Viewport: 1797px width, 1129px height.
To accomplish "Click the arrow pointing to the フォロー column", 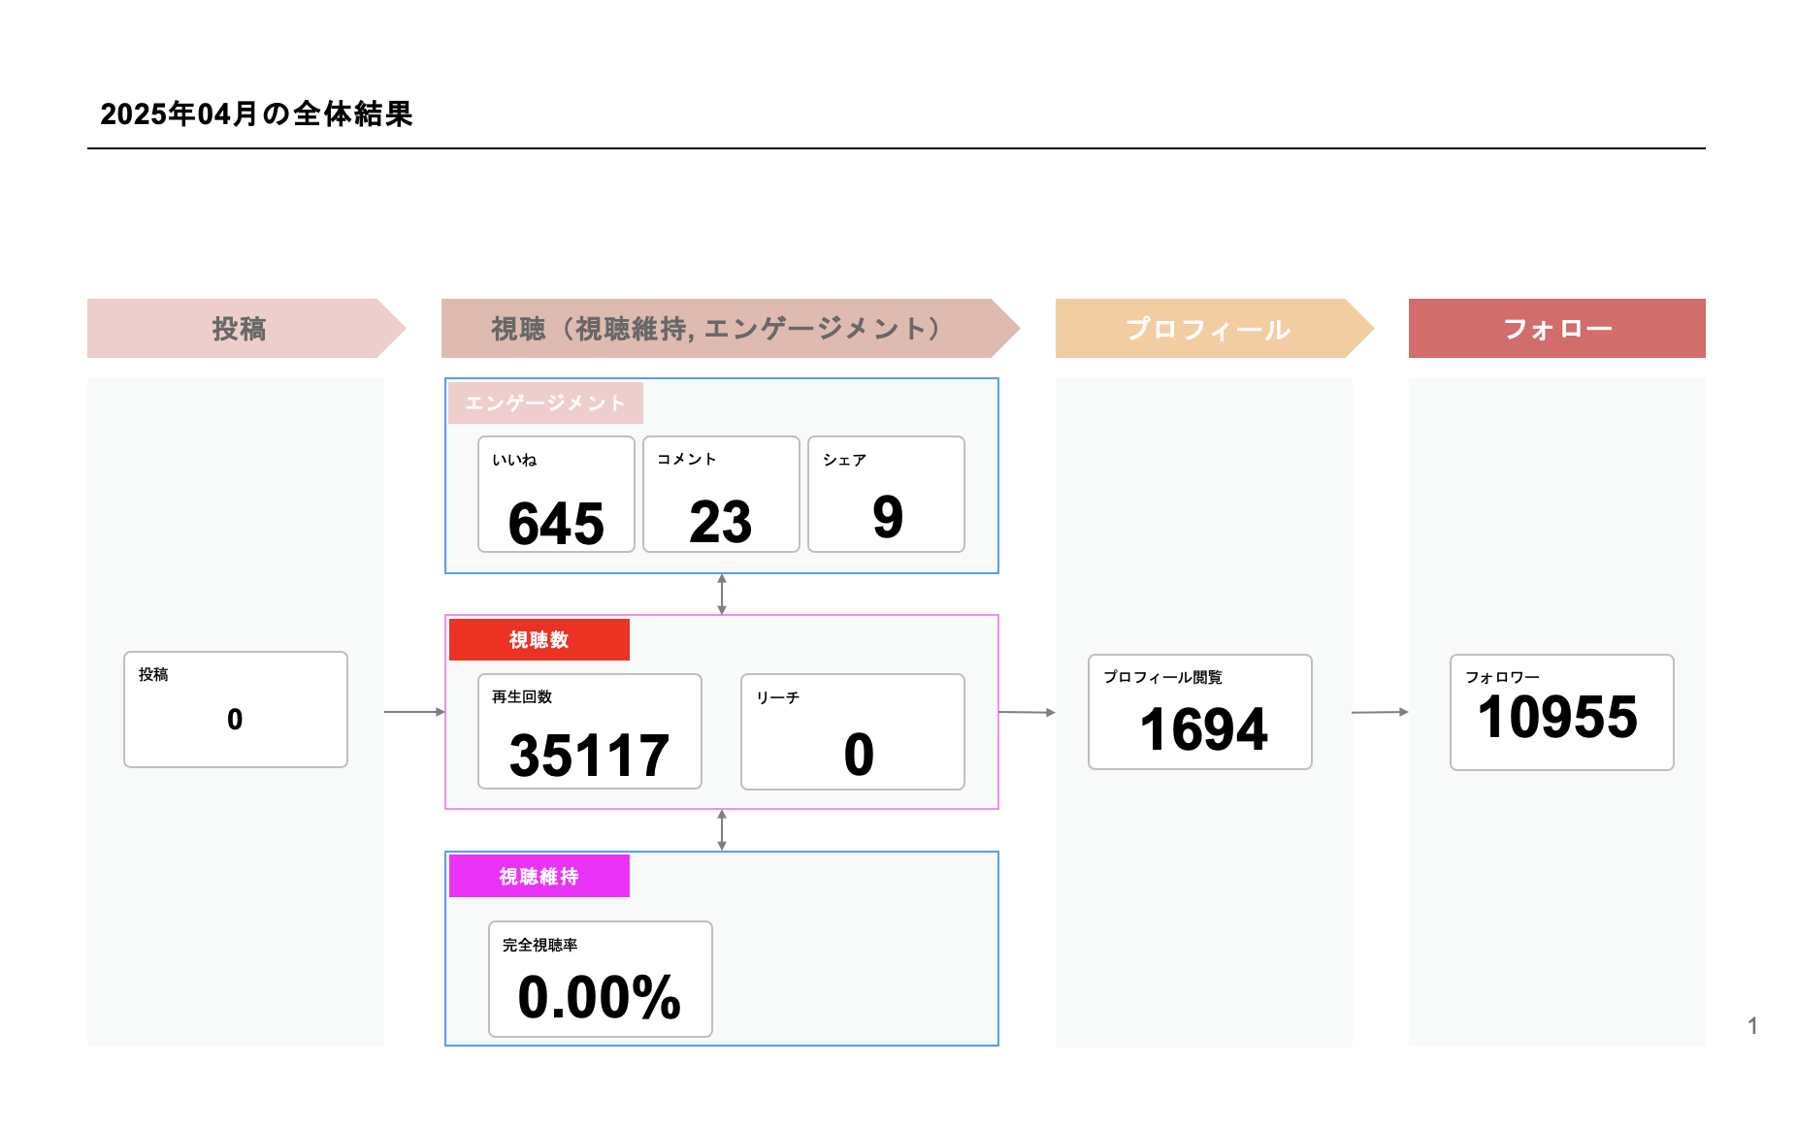I will click(1379, 713).
